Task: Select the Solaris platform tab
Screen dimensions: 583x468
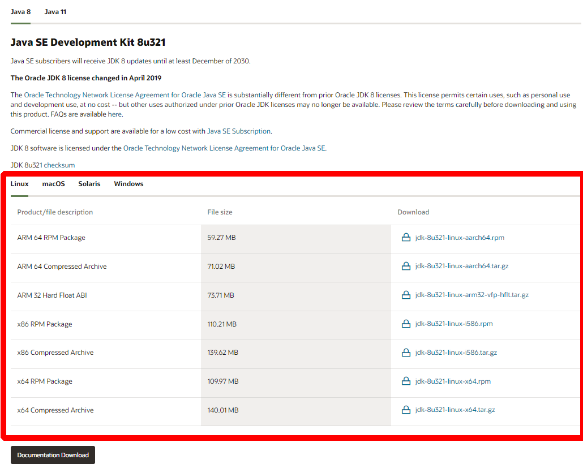Action: (89, 183)
